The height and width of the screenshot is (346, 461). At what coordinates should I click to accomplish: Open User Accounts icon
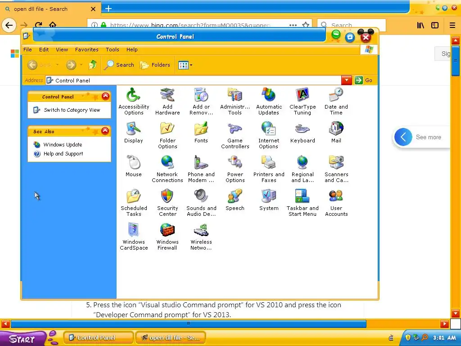tap(336, 203)
